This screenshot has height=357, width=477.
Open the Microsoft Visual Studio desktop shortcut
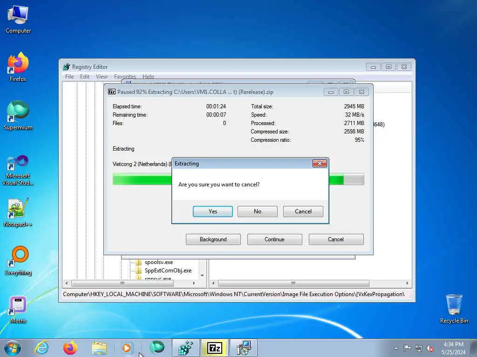pyautogui.click(x=18, y=170)
